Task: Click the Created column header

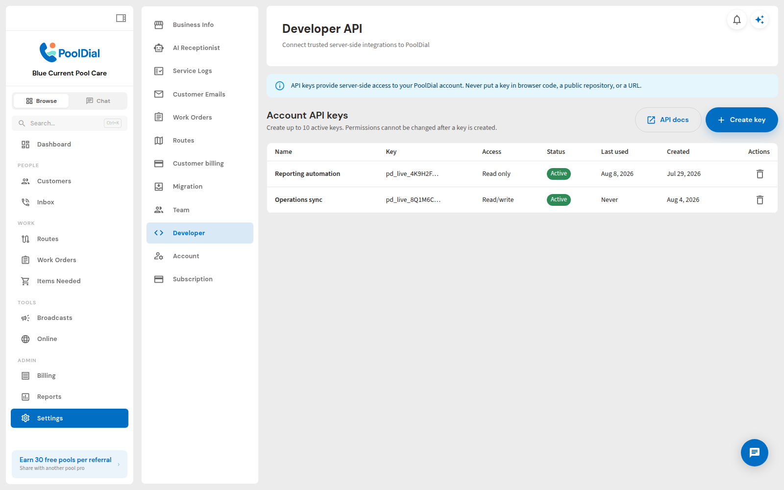Action: pyautogui.click(x=678, y=152)
